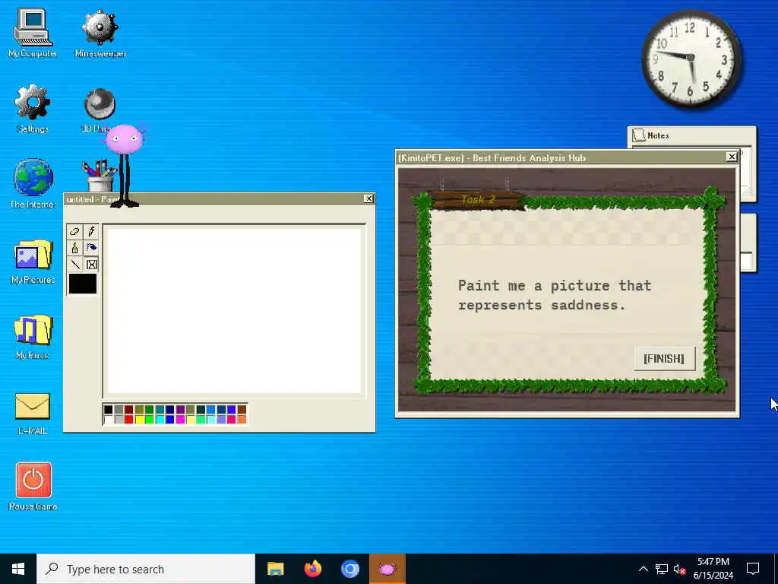Open the Windows Start menu
Image resolution: width=778 pixels, height=584 pixels.
(18, 569)
